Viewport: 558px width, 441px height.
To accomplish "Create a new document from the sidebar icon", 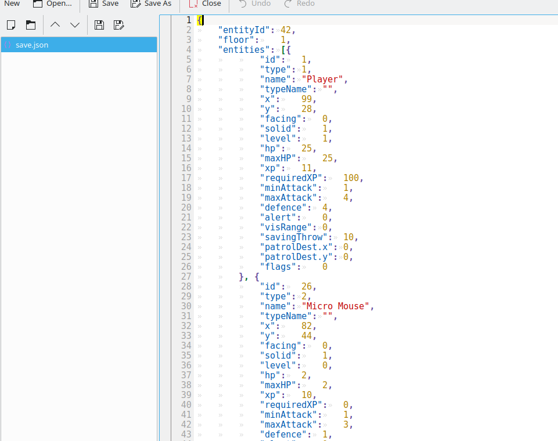I will 11,25.
